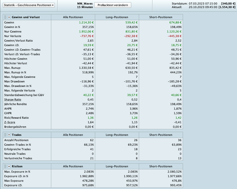Screen dimensions: 237x189
Task: Click the ProBacktest verändern button
Action: [113, 5]
